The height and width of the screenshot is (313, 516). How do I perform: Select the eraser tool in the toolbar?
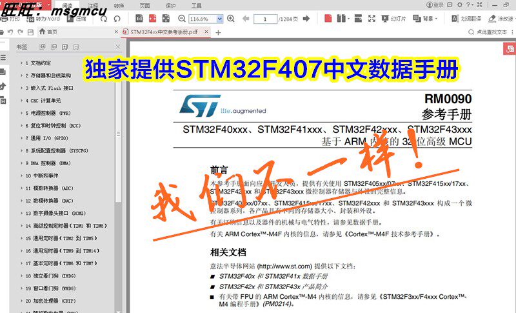coord(502,19)
